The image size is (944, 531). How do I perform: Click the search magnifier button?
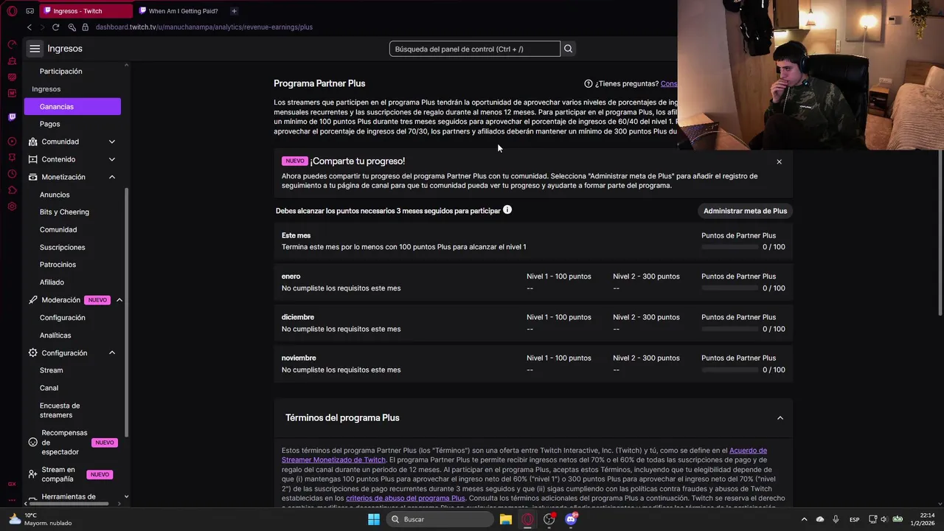click(x=568, y=49)
